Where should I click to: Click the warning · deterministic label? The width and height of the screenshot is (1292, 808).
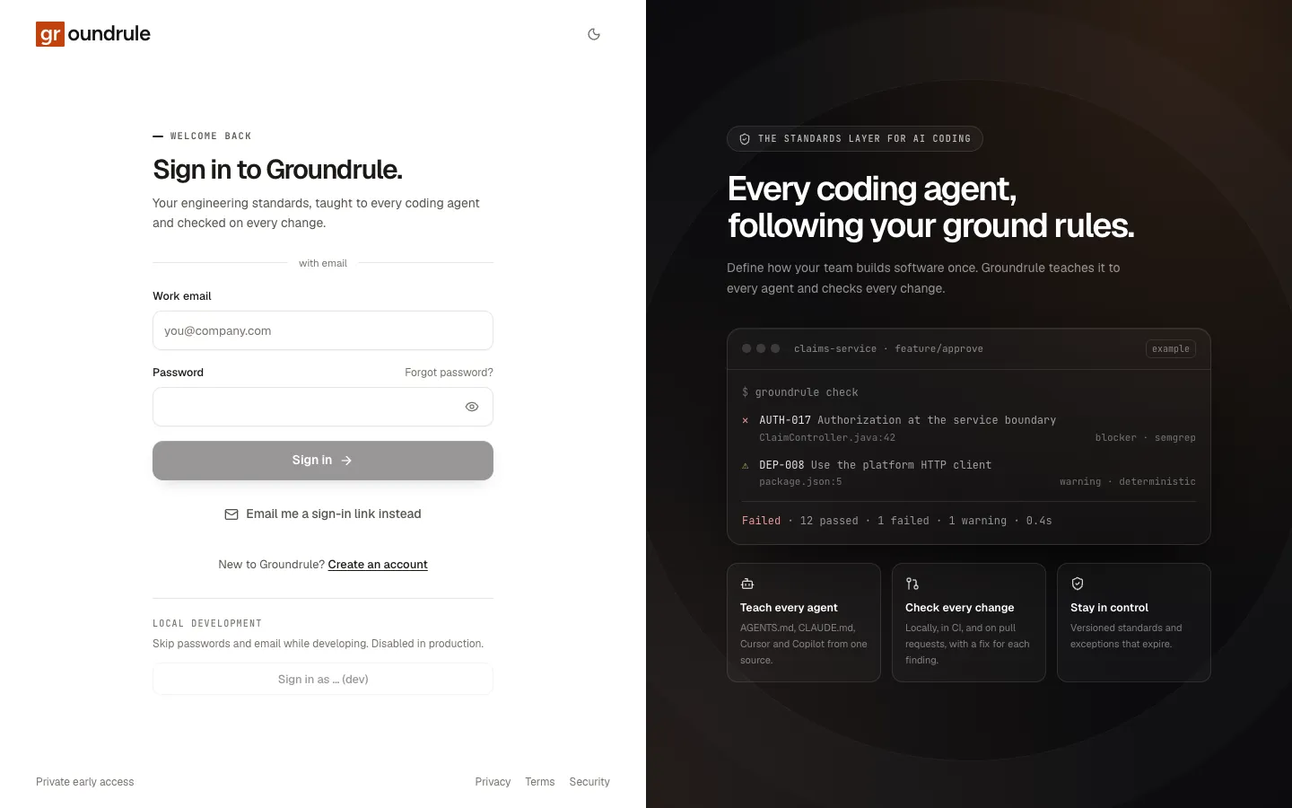coord(1128,482)
